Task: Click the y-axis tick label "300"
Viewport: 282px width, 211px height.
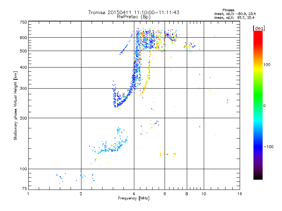Action: pyautogui.click(x=23, y=89)
